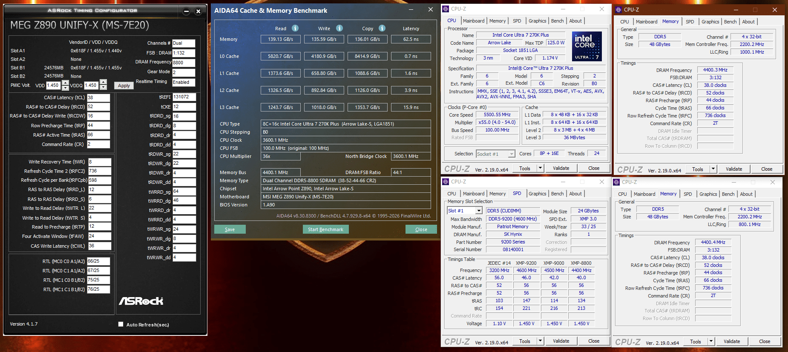Click the Memory Type field DDR5-8800 SDRAM in AIDA64
The image size is (788, 352).
[x=345, y=180]
